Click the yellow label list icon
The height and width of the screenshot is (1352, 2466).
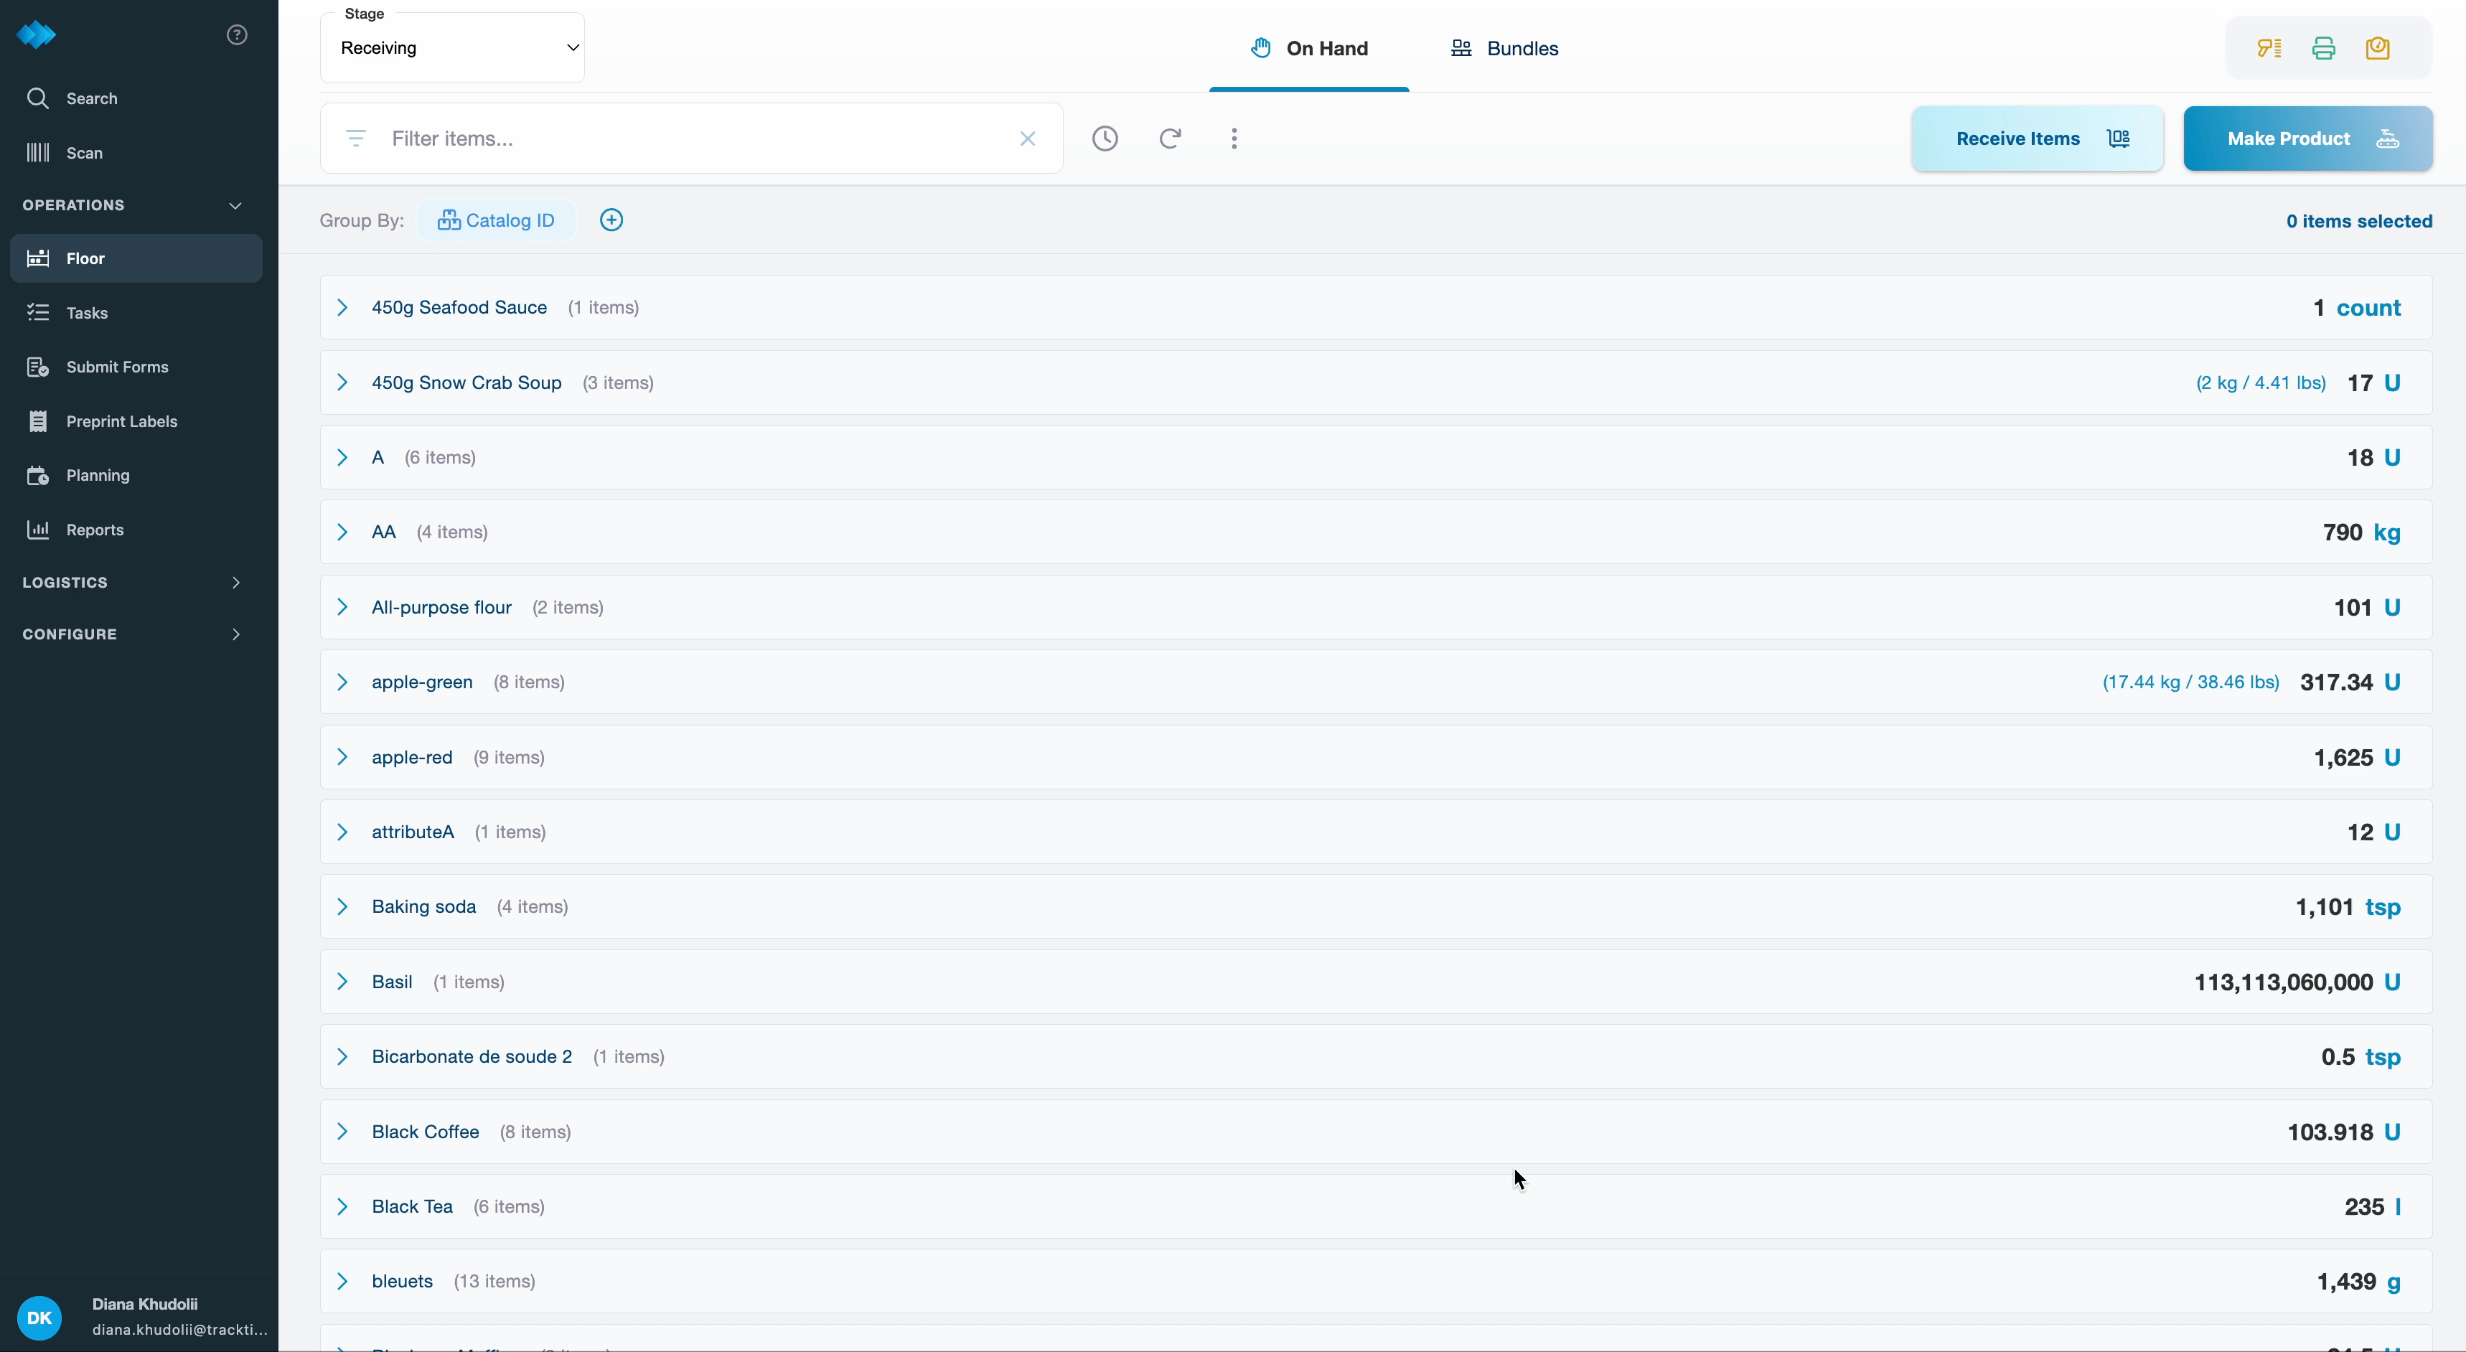tap(2269, 49)
